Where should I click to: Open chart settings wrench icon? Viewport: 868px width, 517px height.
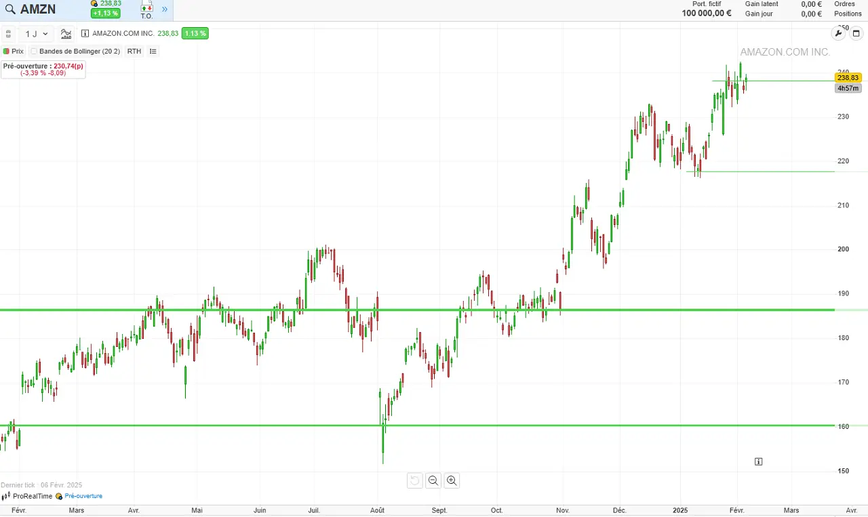point(839,33)
